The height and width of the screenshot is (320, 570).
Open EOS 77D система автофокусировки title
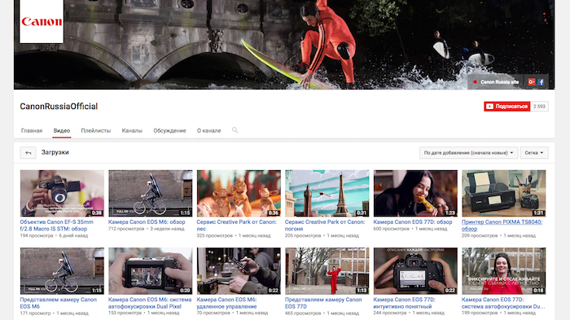[503, 303]
